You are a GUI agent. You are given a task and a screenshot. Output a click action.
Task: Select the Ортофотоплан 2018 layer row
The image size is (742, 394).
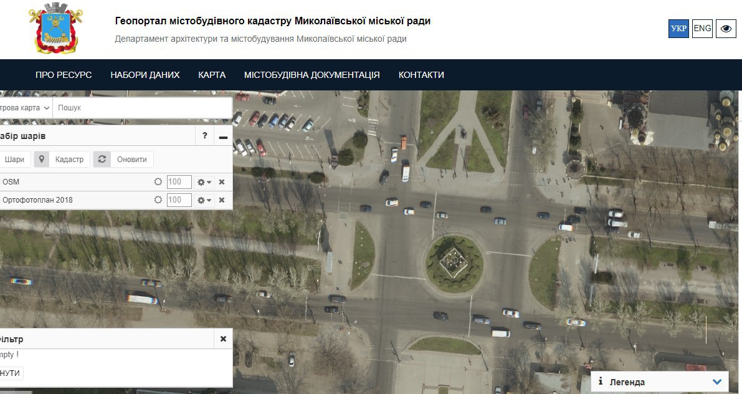click(x=116, y=200)
